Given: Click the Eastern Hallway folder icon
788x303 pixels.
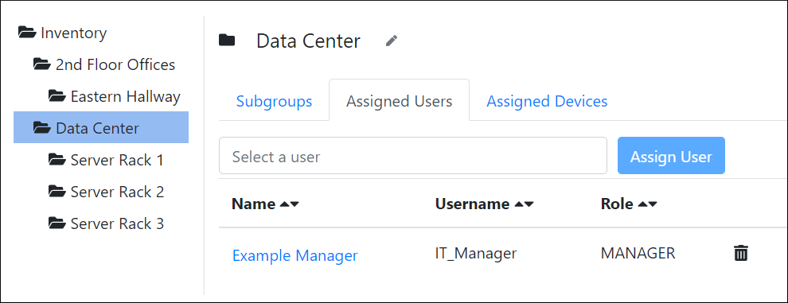Looking at the screenshot, I should point(57,96).
